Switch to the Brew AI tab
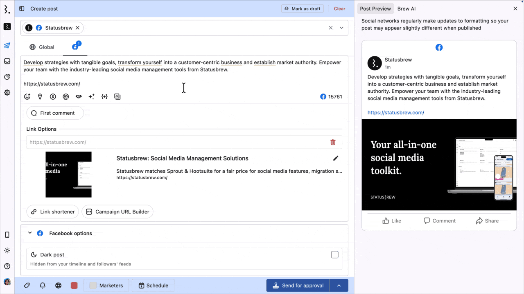Image resolution: width=524 pixels, height=294 pixels. pyautogui.click(x=407, y=9)
